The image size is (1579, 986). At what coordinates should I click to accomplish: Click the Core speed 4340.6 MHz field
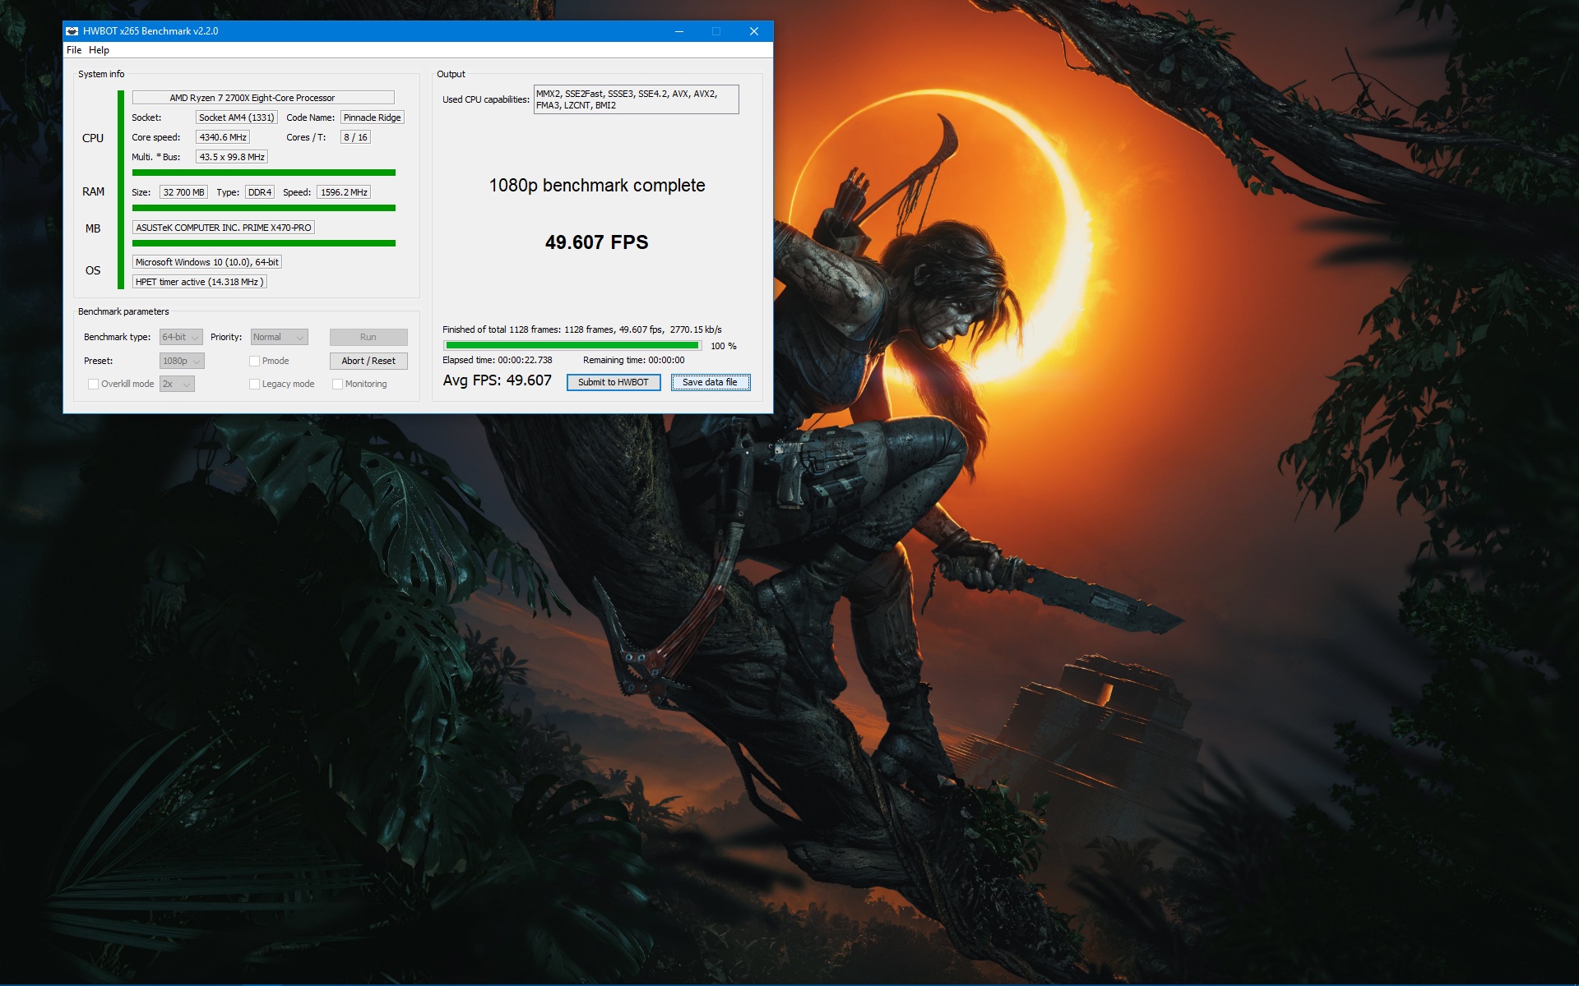click(223, 137)
